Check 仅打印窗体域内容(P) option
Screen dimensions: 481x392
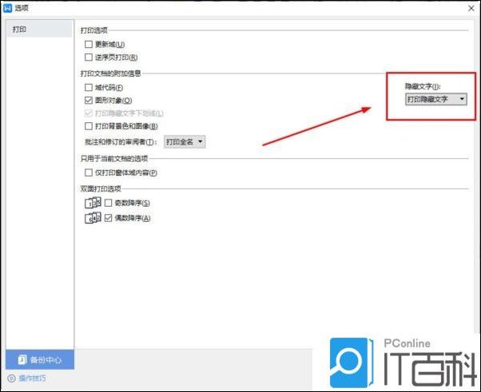coord(89,173)
